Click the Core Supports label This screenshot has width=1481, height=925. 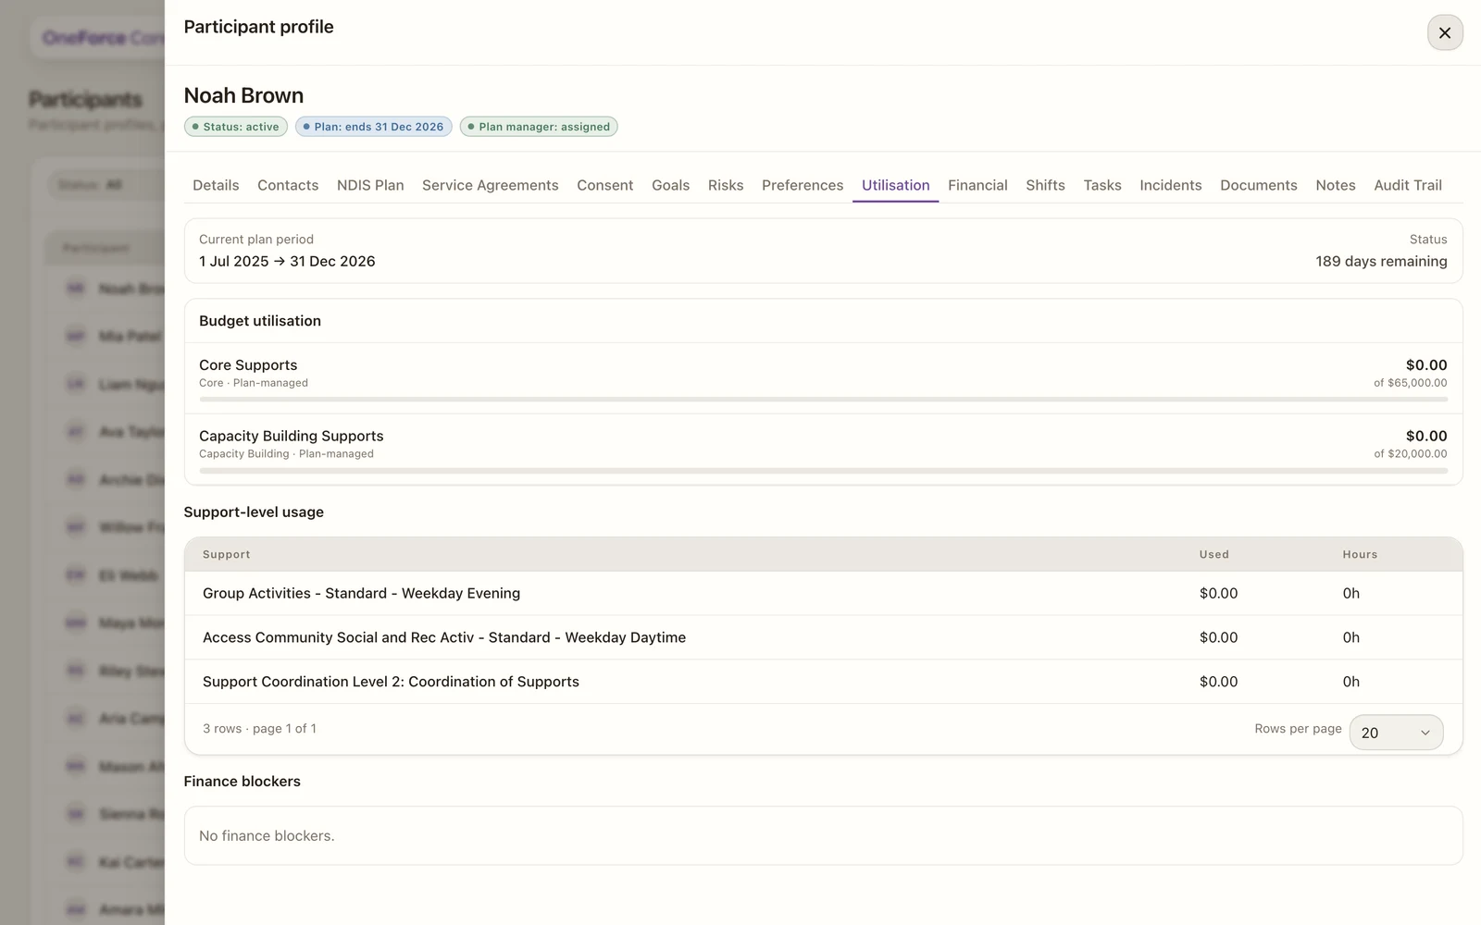(x=248, y=365)
